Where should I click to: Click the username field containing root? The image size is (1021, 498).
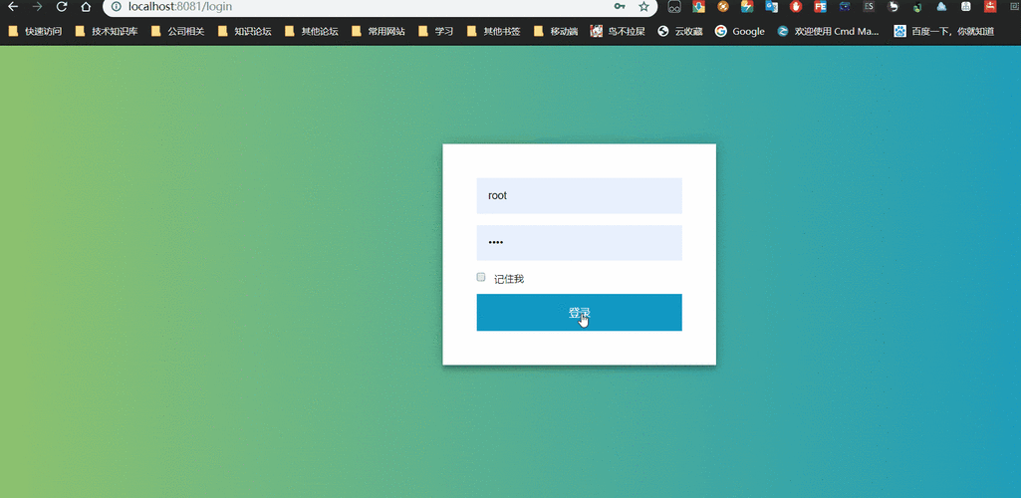[579, 196]
